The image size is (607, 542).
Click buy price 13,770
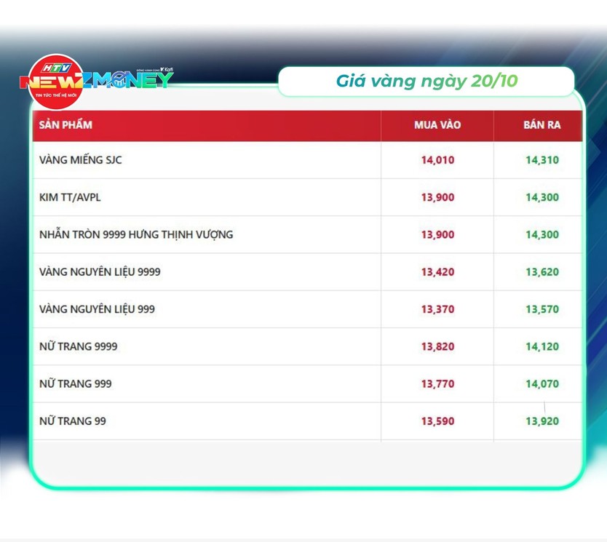click(438, 384)
